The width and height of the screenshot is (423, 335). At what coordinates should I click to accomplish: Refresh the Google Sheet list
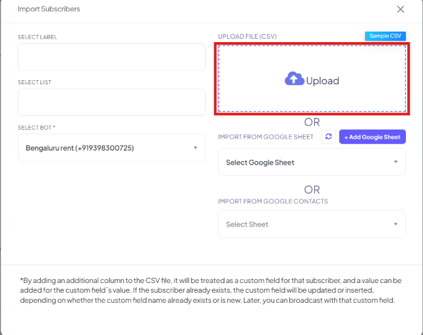328,137
